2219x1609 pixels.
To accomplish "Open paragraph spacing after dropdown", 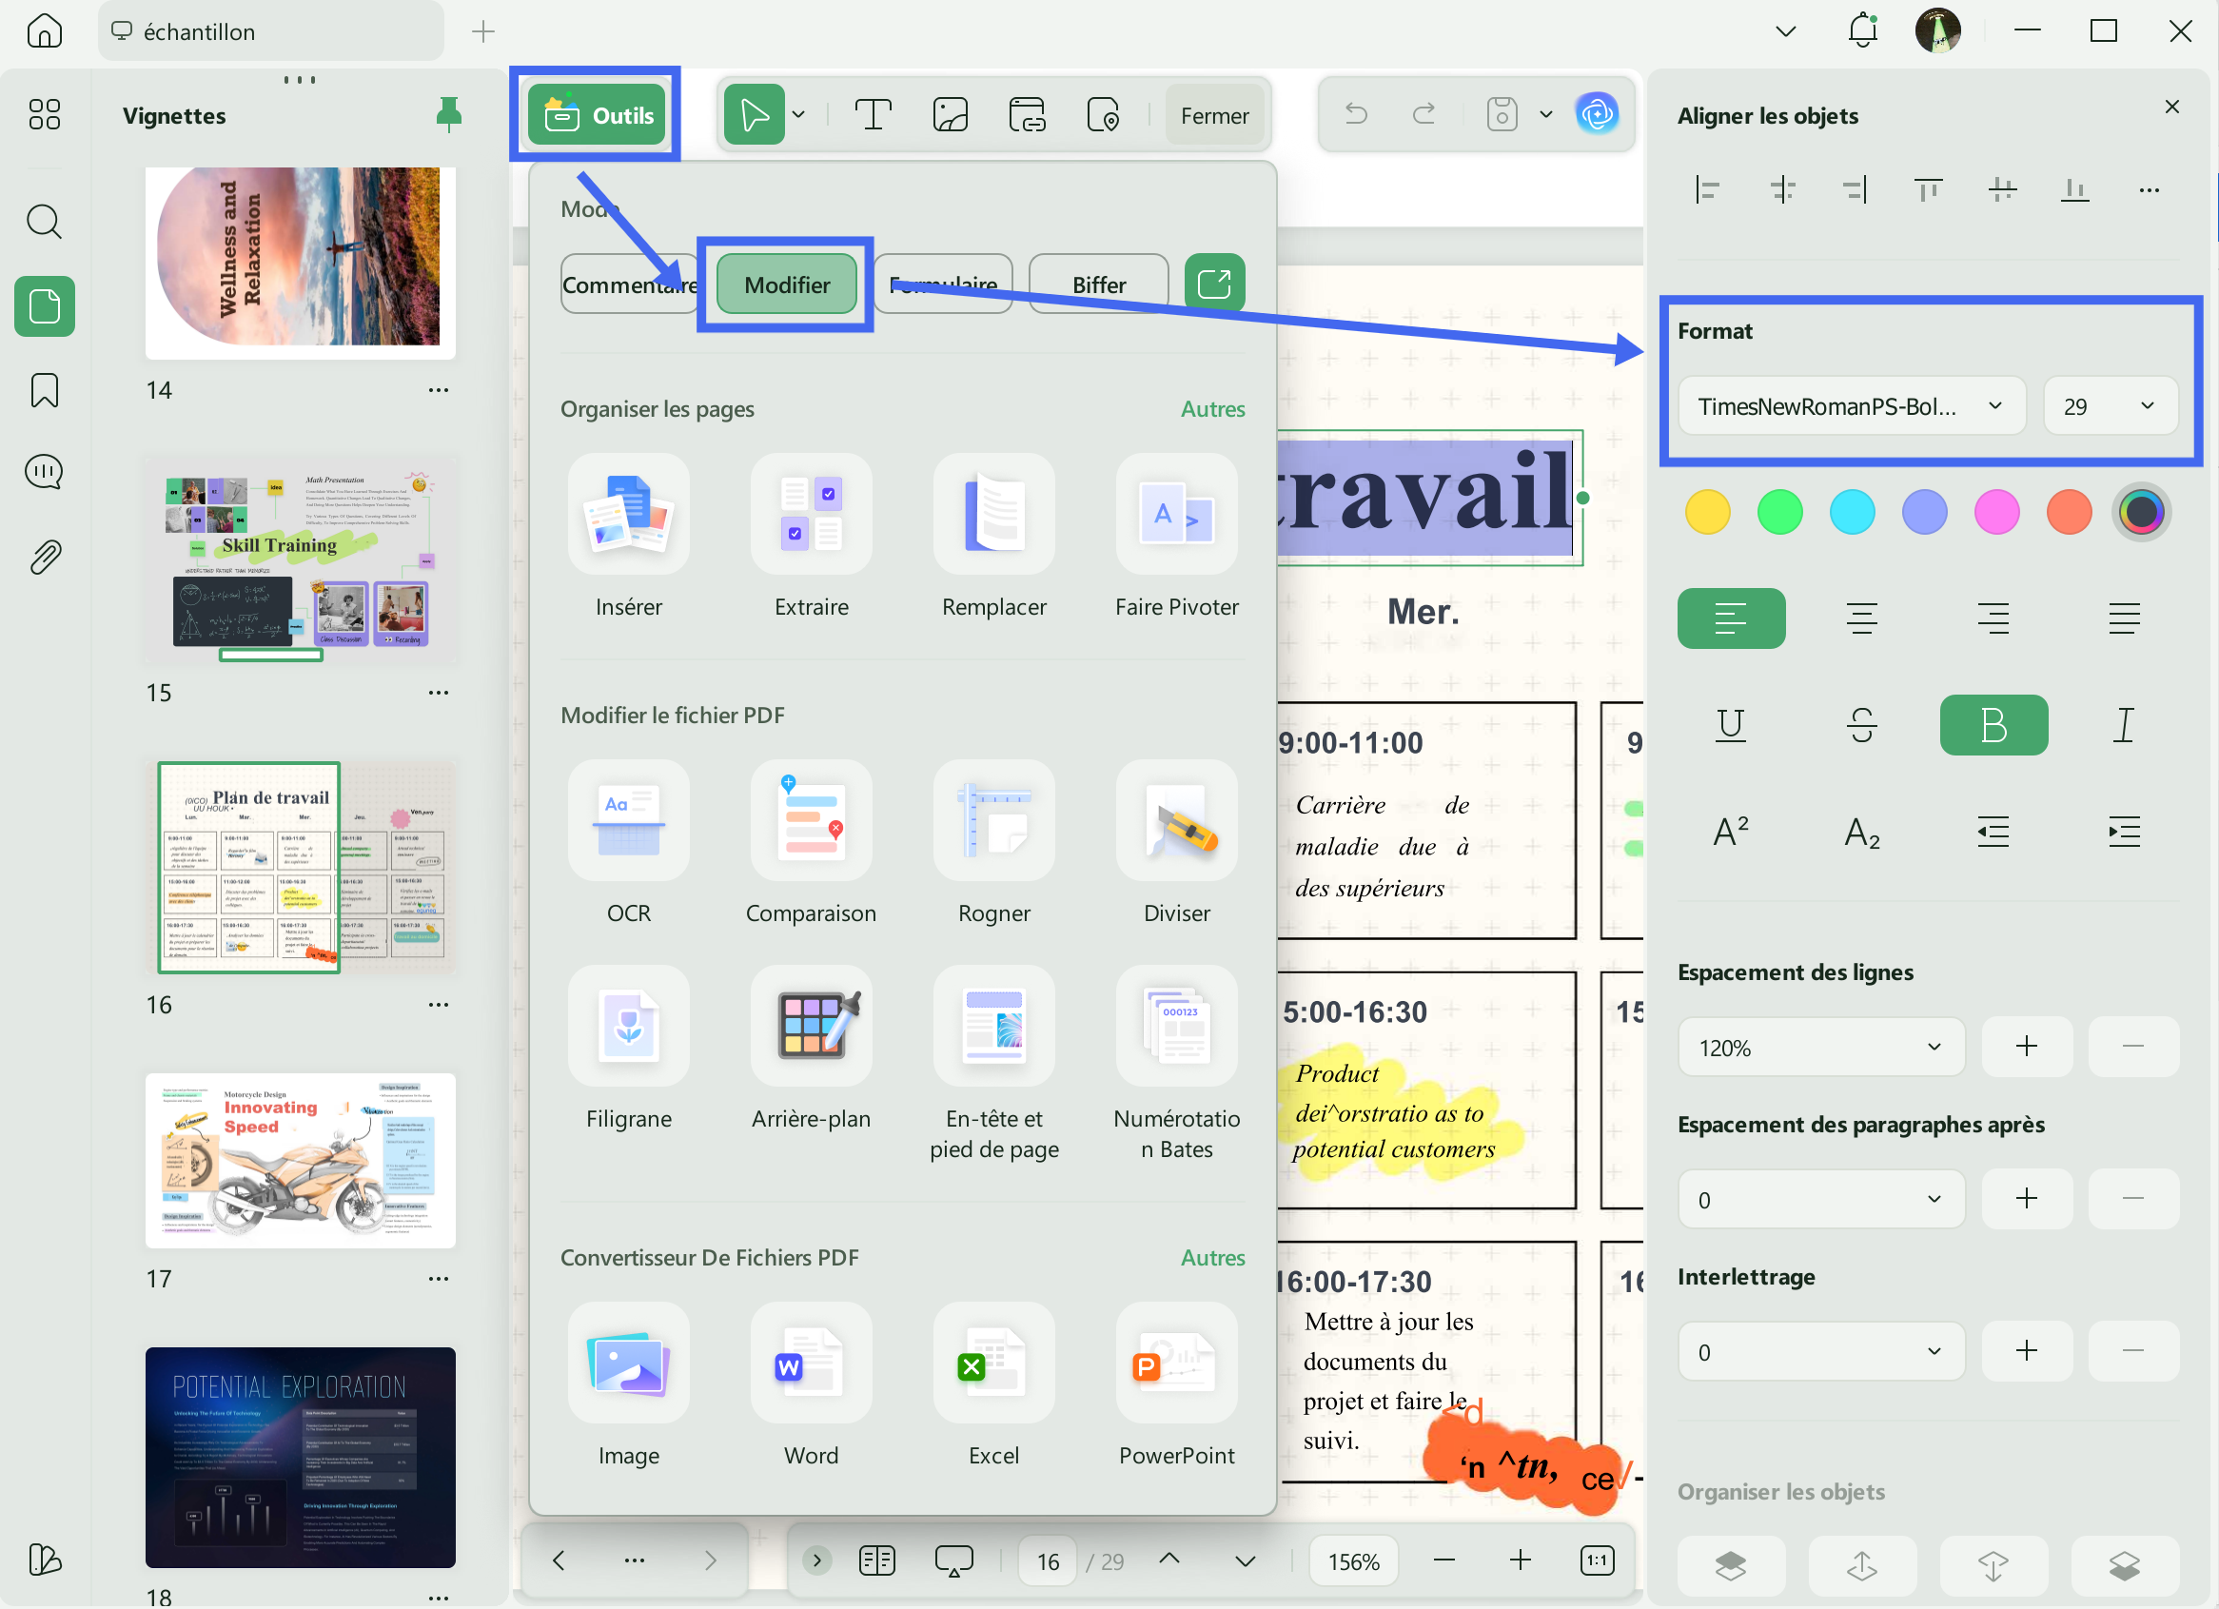I will click(x=1821, y=1200).
